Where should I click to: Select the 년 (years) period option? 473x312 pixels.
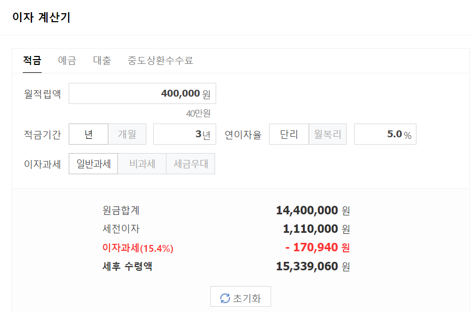point(88,134)
